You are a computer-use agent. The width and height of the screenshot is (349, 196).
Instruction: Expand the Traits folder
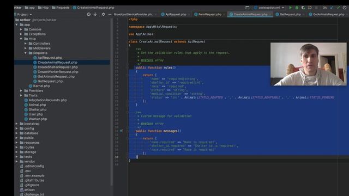[21, 95]
